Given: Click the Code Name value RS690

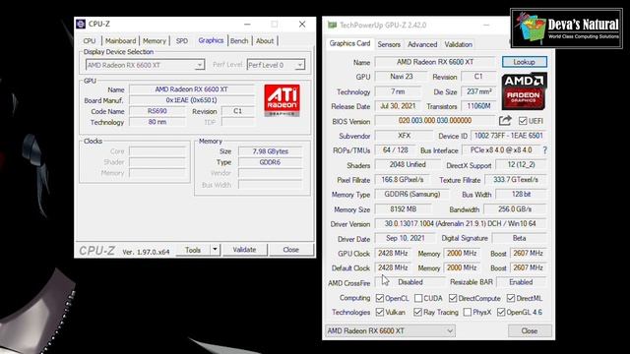Looking at the screenshot, I should pyautogui.click(x=157, y=111).
